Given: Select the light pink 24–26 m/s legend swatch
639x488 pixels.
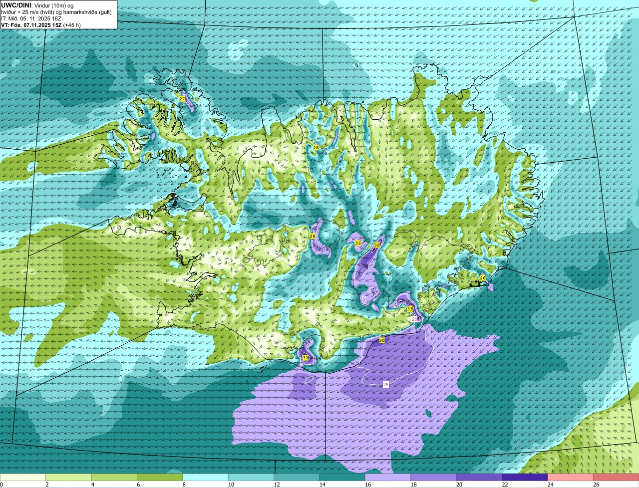Looking at the screenshot, I should point(571,478).
